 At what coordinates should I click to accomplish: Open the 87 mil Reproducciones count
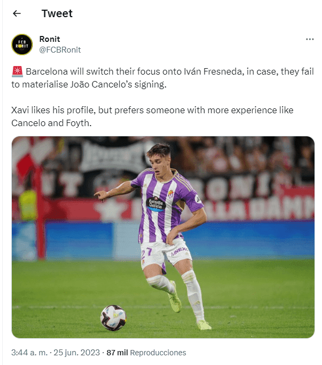click(146, 353)
